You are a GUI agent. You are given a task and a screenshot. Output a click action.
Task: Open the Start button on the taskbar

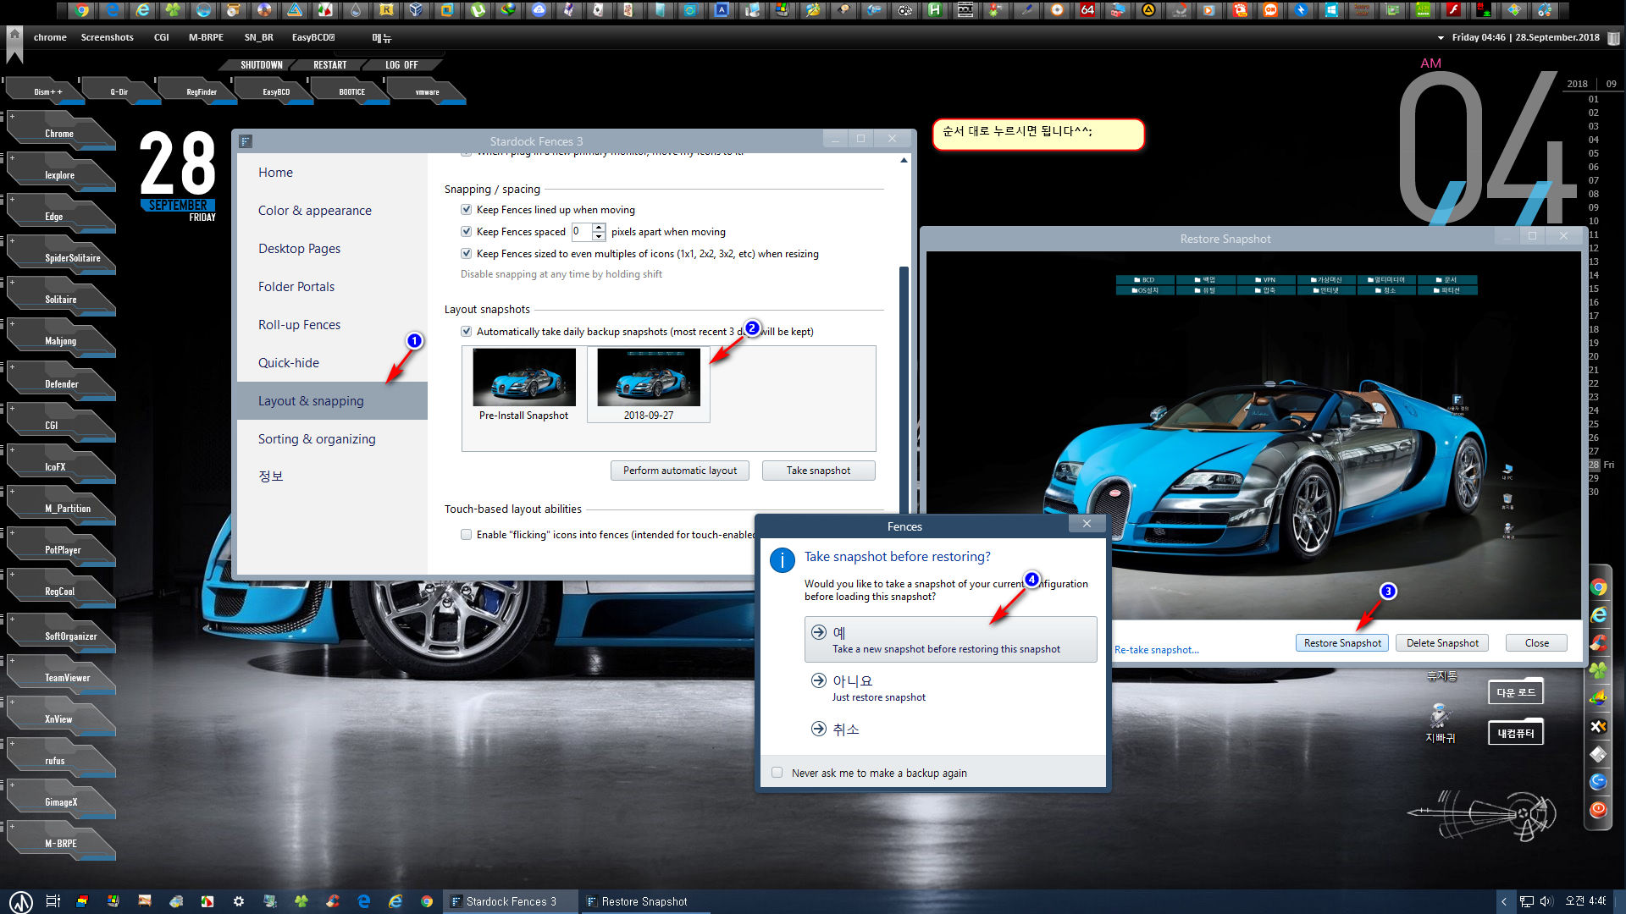tap(20, 901)
